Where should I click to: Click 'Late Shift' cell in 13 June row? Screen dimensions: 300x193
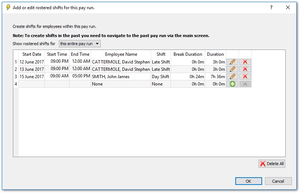coord(161,69)
